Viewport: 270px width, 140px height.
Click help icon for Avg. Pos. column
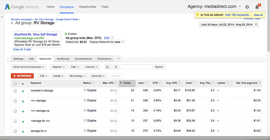coord(213,83)
